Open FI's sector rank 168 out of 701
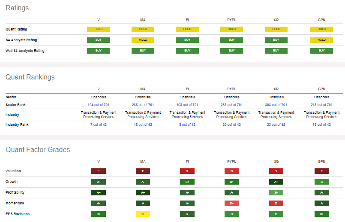The height and width of the screenshot is (222, 345). pyautogui.click(x=187, y=105)
